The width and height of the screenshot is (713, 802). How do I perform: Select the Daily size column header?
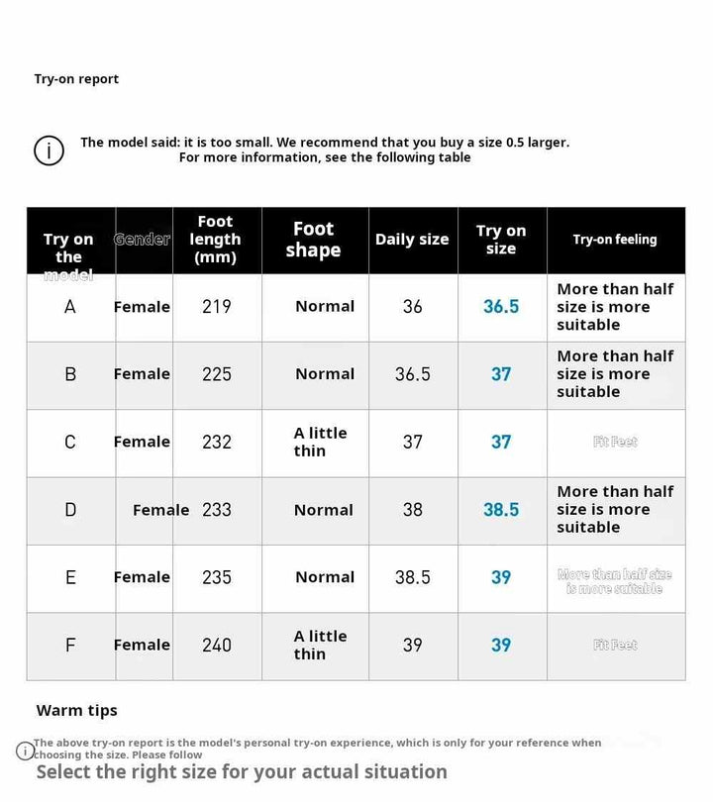click(x=412, y=240)
